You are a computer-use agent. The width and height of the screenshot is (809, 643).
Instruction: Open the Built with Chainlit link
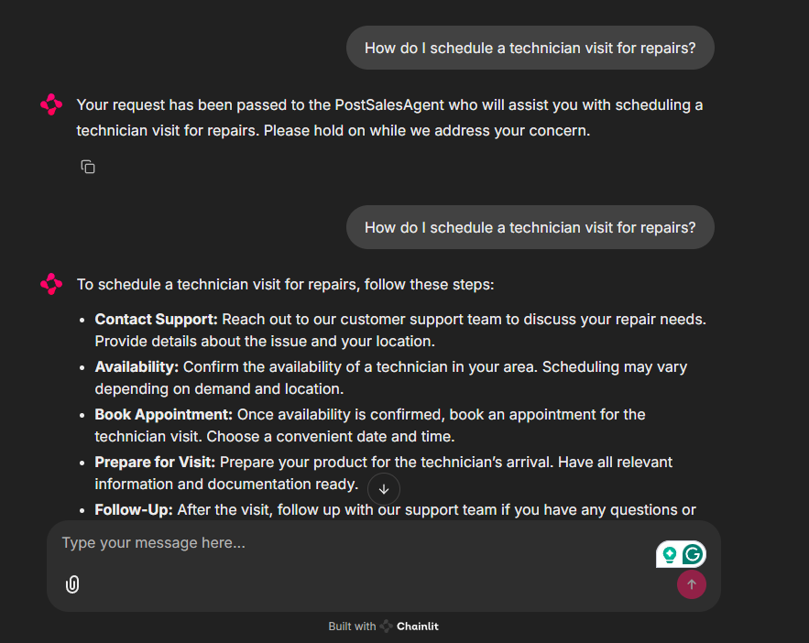384,626
